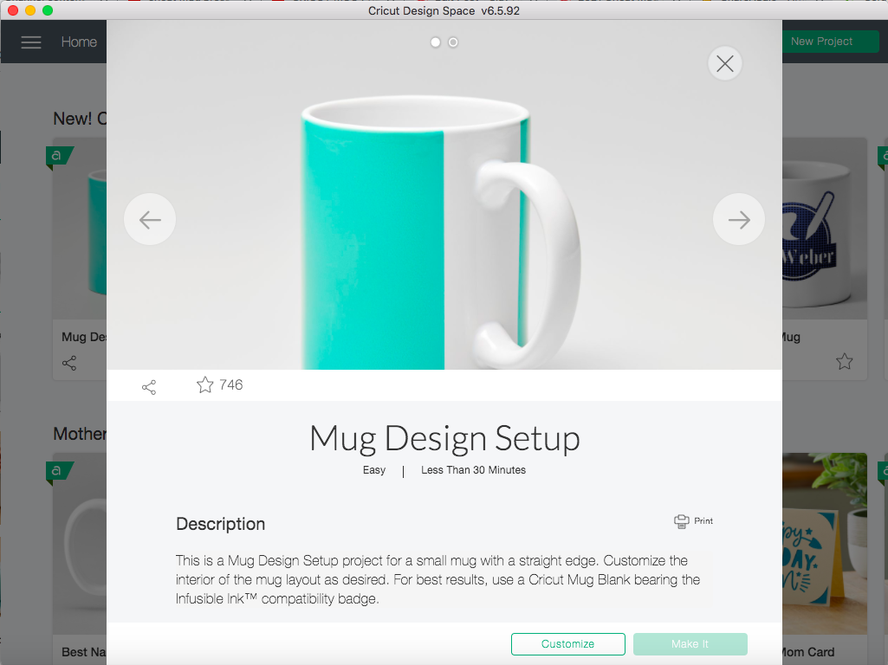The image size is (888, 665).
Task: Click the Make It button
Action: (690, 644)
